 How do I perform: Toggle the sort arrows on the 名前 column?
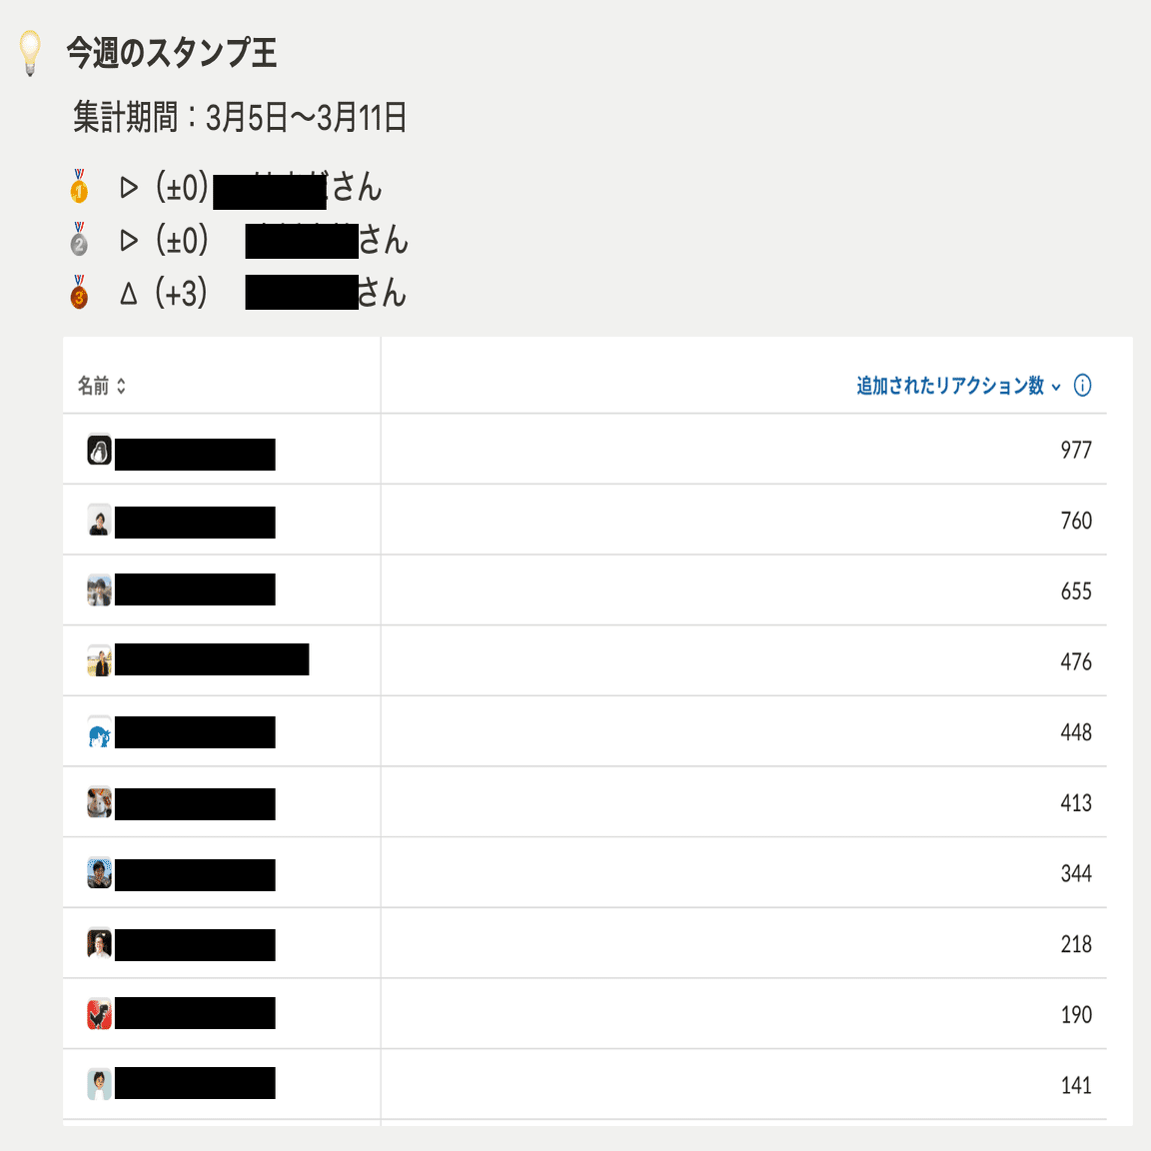121,385
